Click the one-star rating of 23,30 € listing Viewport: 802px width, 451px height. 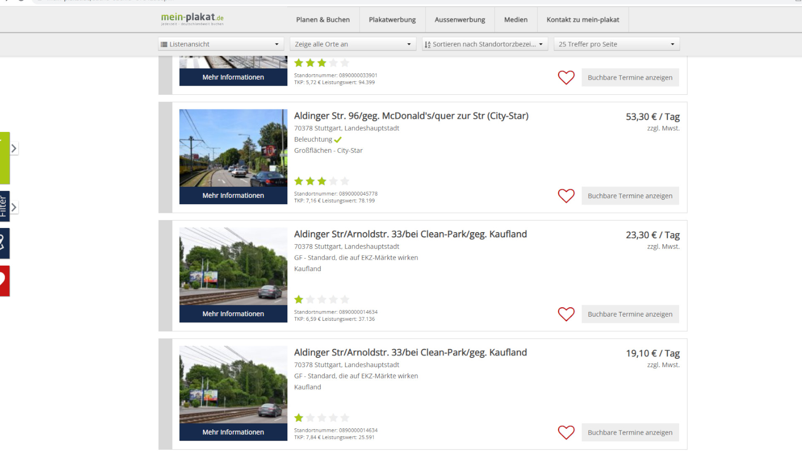322,299
